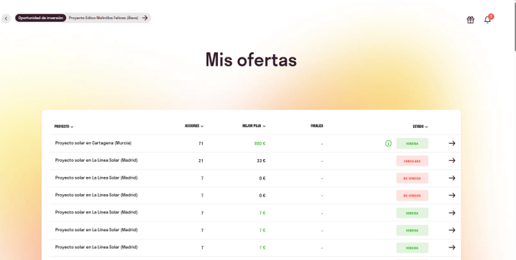516x260 pixels.
Task: Sort by Proyecto column
Action: pyautogui.click(x=64, y=127)
